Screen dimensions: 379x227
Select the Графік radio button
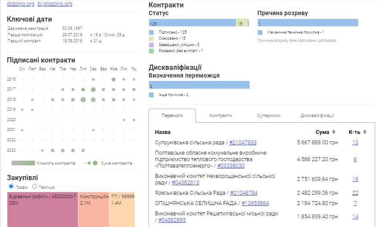click(11, 187)
